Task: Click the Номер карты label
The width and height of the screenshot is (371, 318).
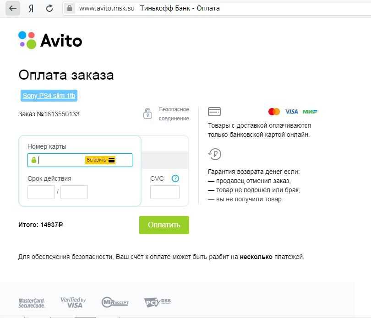Action: click(47, 146)
